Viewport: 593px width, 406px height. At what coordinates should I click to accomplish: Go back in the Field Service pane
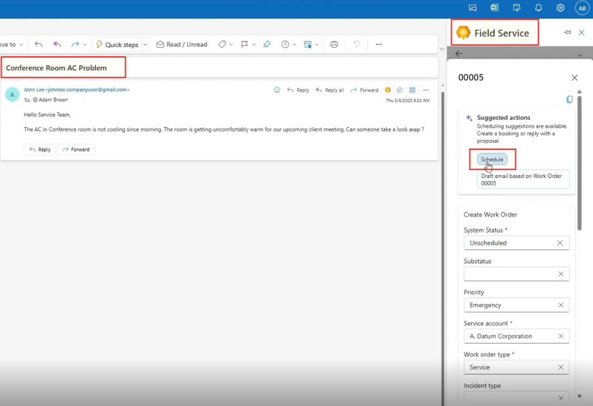[x=459, y=53]
